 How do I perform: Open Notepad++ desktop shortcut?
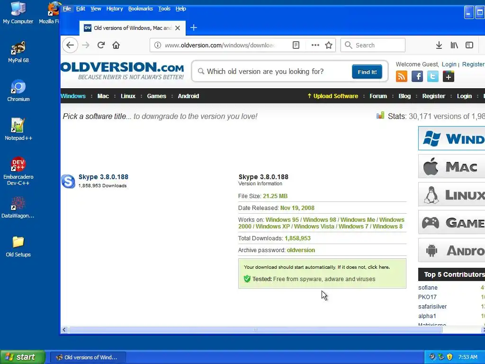point(18,130)
